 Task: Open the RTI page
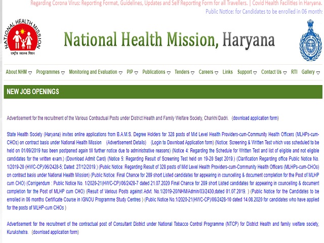click(294, 72)
